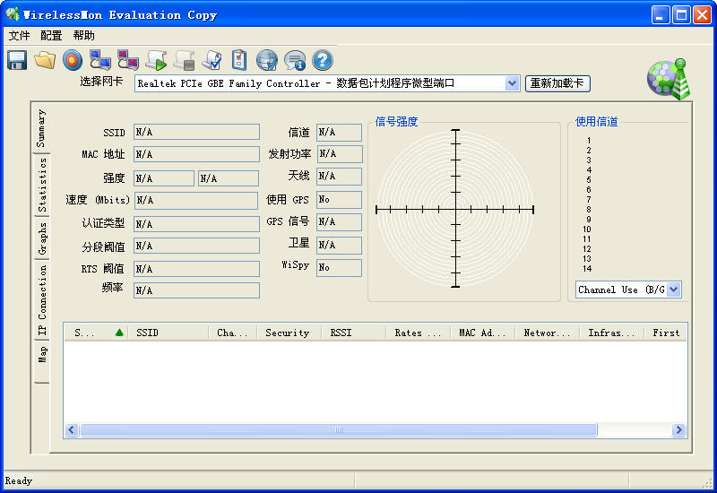Click the 重新加载卡 button
The width and height of the screenshot is (717, 493).
pyautogui.click(x=557, y=83)
